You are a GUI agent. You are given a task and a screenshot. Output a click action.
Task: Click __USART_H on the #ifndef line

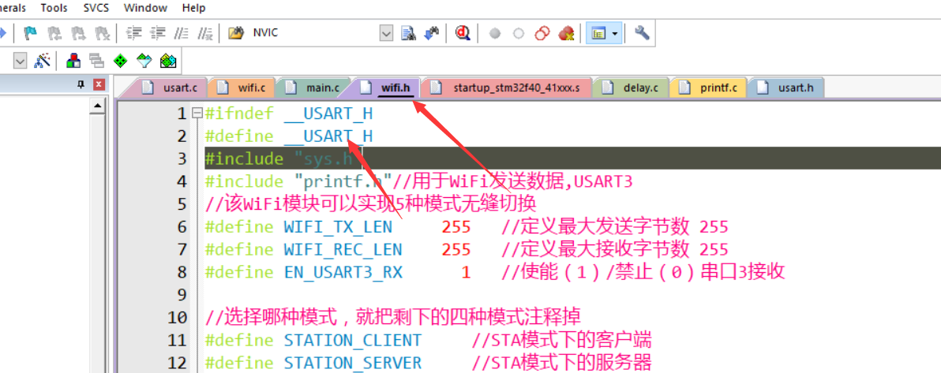click(x=328, y=113)
